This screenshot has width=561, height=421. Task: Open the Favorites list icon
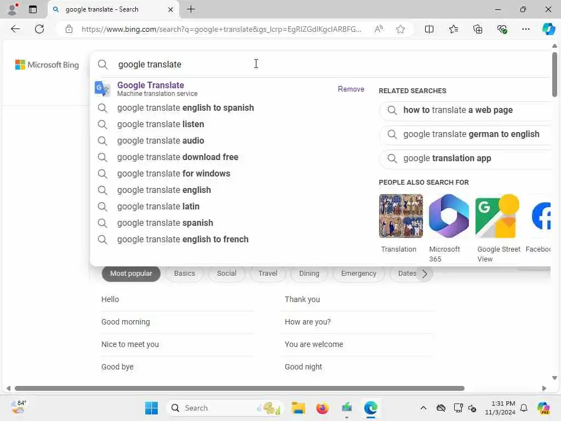453,29
